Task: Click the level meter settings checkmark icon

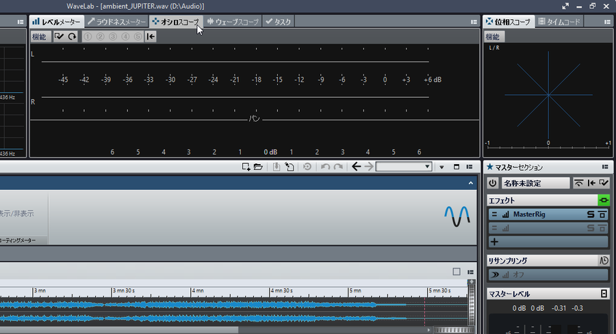Action: pos(59,36)
